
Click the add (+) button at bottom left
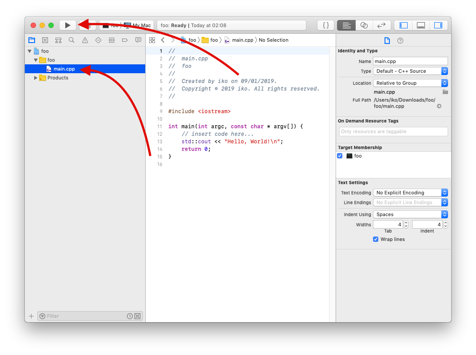(x=31, y=316)
